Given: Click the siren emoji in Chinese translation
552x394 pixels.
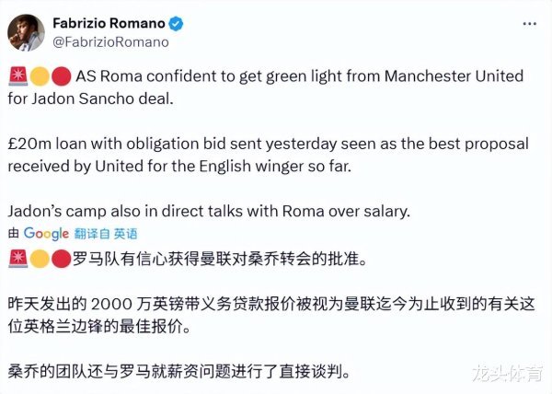Looking at the screenshot, I should pos(18,259).
